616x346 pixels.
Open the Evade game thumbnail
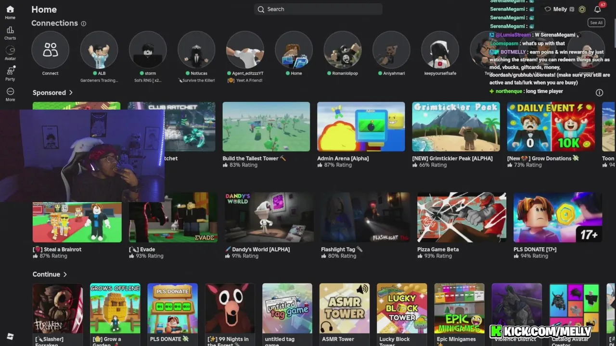[x=173, y=217]
